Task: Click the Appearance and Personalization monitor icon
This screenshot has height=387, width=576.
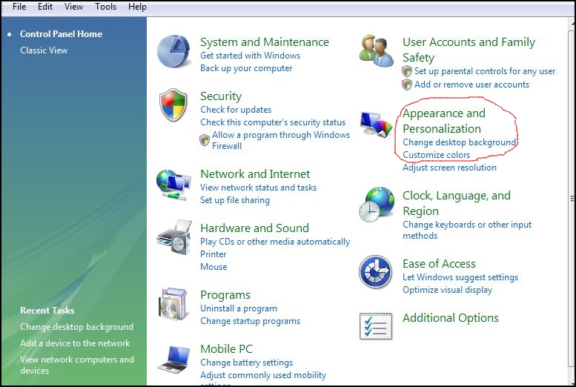Action: point(376,125)
